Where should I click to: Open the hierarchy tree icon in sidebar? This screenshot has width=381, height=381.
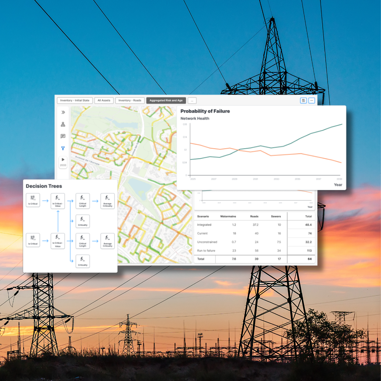coord(63,124)
